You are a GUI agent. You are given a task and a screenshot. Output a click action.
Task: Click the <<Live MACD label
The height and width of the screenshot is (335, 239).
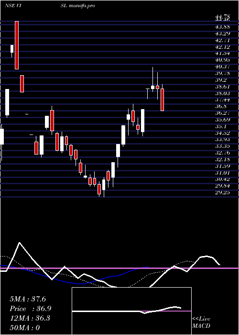click(x=201, y=322)
